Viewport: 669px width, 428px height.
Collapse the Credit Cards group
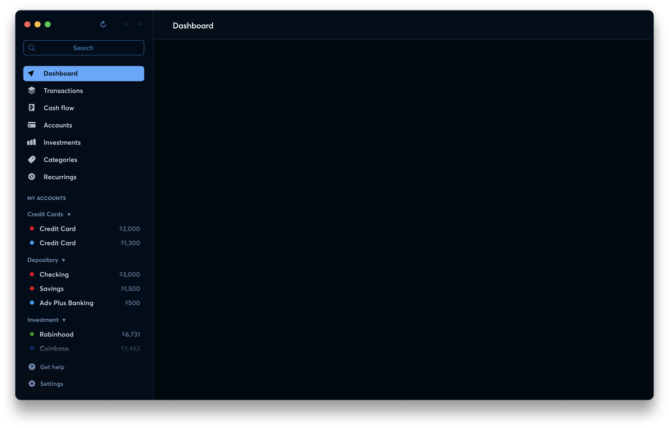69,214
